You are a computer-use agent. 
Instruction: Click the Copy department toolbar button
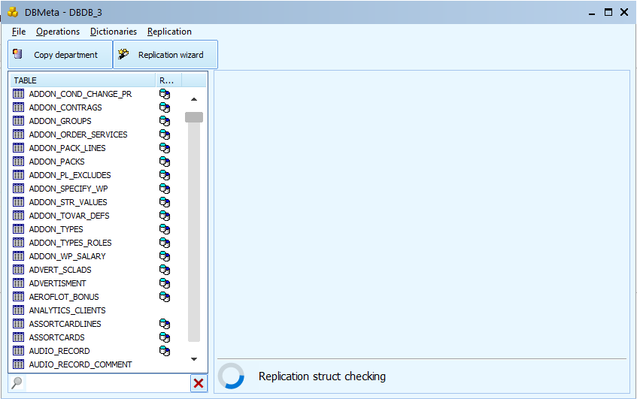60,55
